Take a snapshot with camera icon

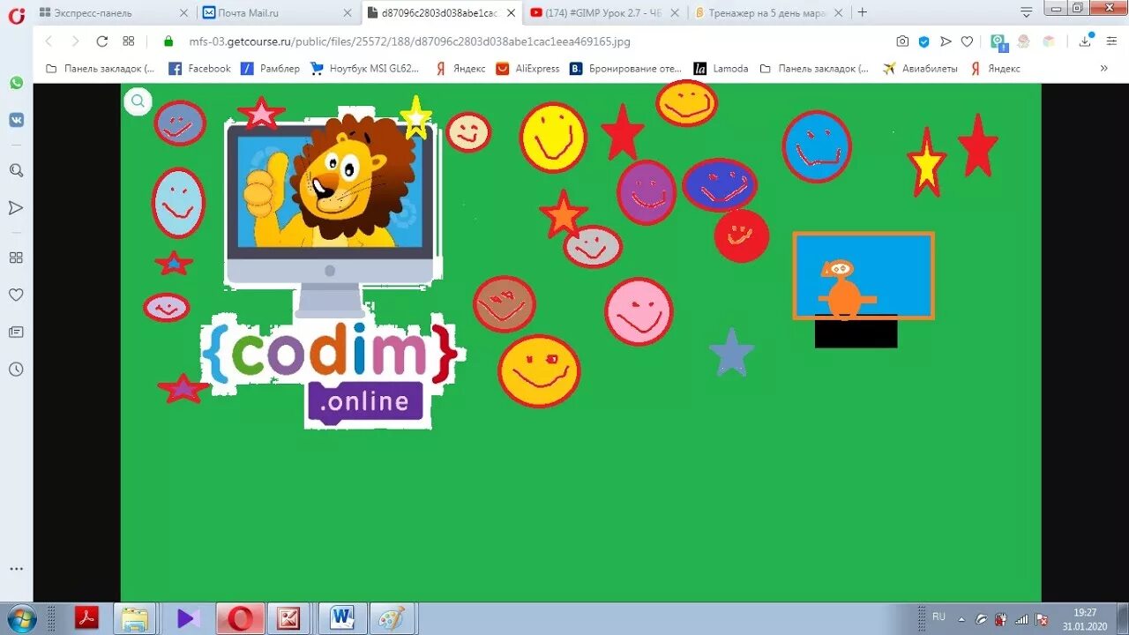point(902,41)
